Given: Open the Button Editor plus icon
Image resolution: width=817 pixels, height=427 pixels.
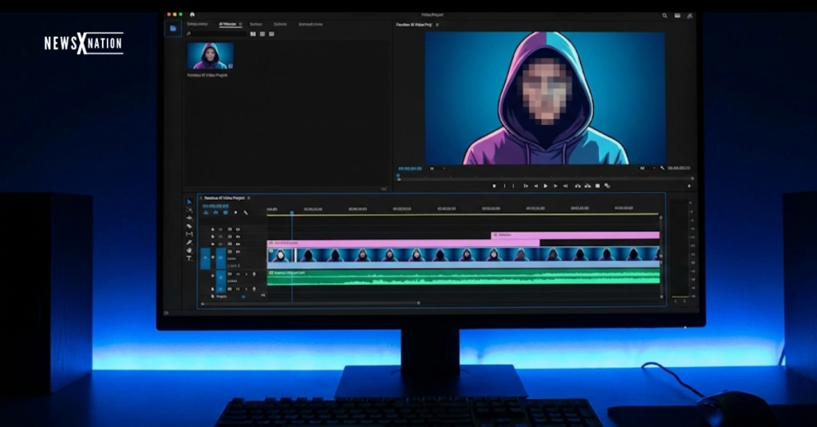Looking at the screenshot, I should coord(689,186).
